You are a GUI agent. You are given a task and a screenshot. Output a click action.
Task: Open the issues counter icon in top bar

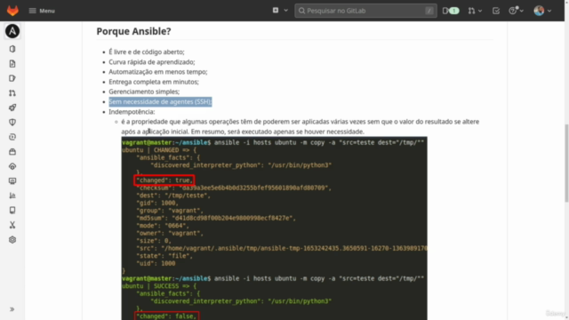451,11
